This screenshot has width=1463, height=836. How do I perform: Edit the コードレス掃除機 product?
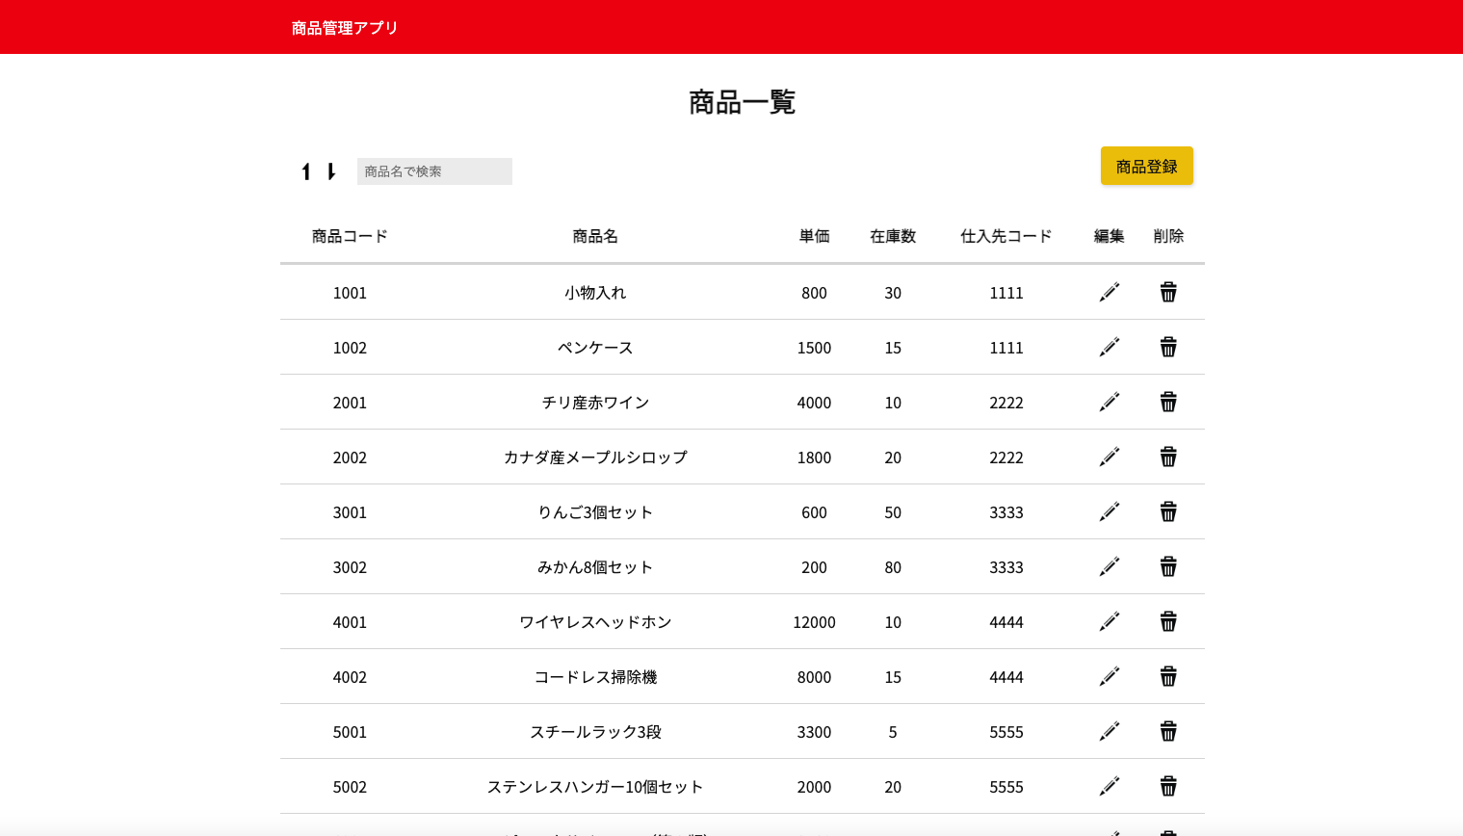1110,676
